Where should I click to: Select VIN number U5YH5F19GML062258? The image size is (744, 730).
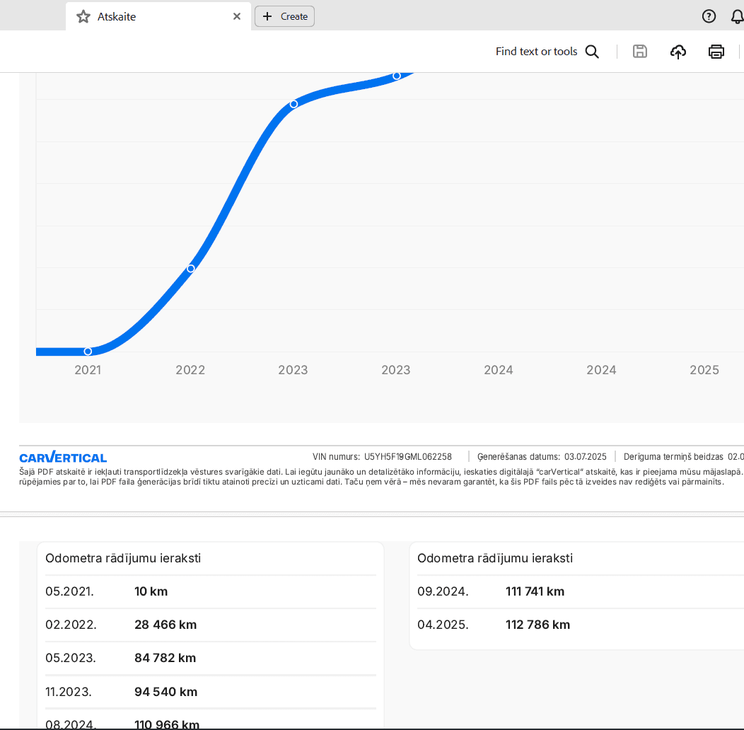(408, 457)
